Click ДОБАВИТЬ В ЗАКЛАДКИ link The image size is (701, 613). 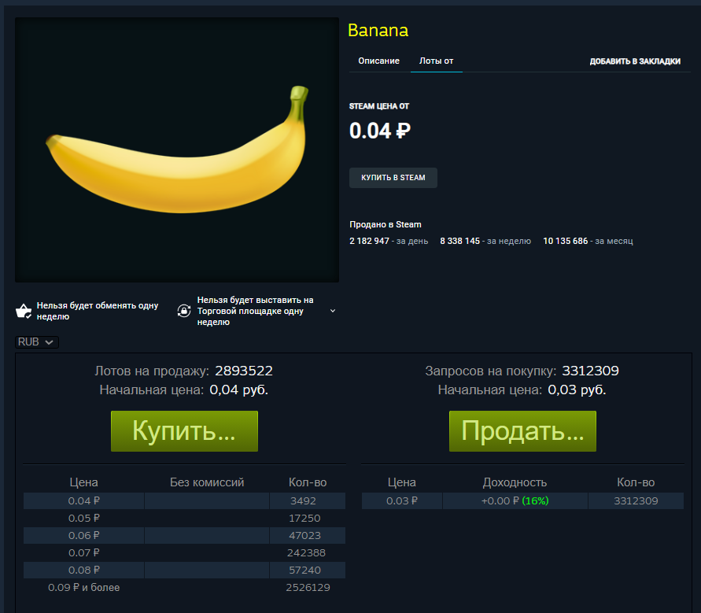coord(635,61)
